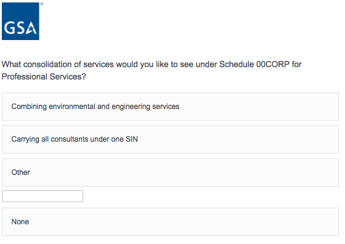
Task: Choose 'Carrying all consultants under one SIN'
Action: pos(170,139)
